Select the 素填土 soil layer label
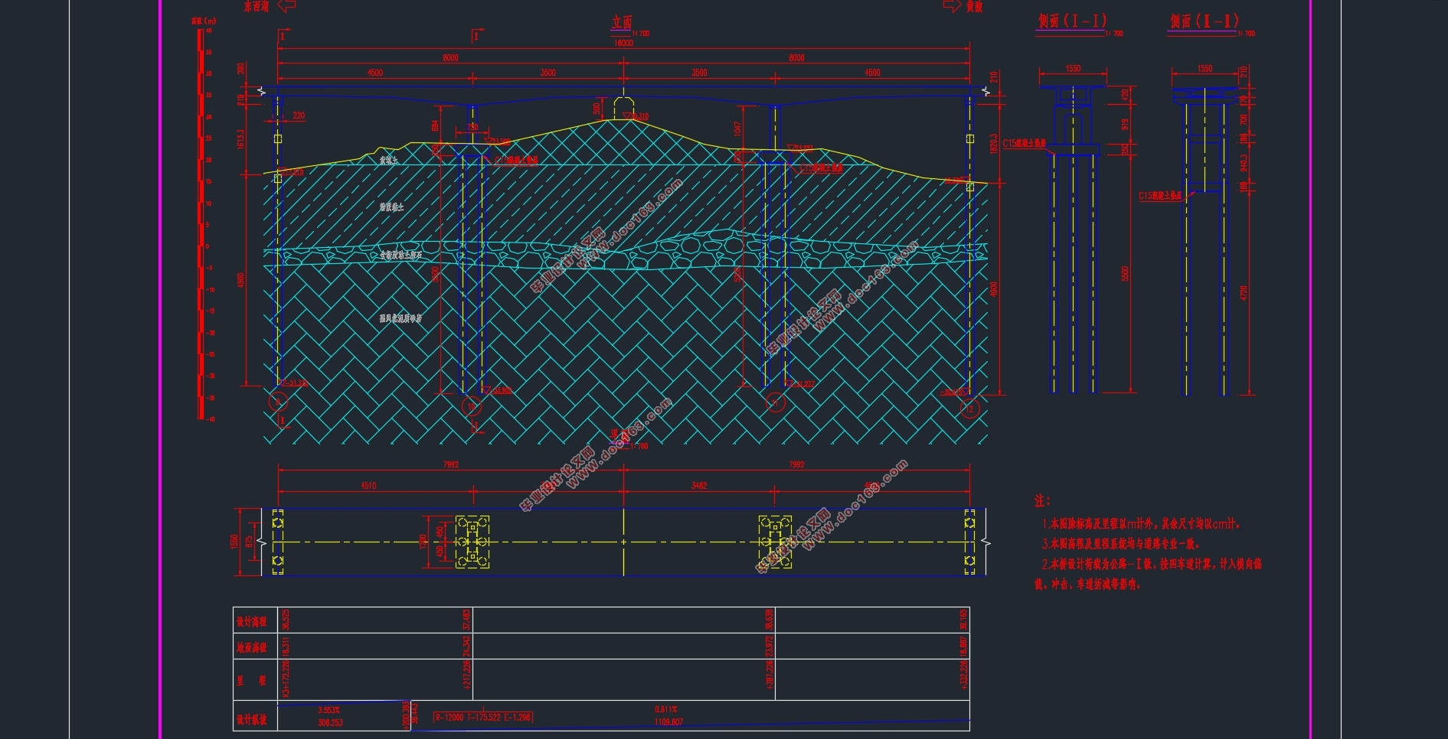The image size is (1448, 739). coord(389,161)
